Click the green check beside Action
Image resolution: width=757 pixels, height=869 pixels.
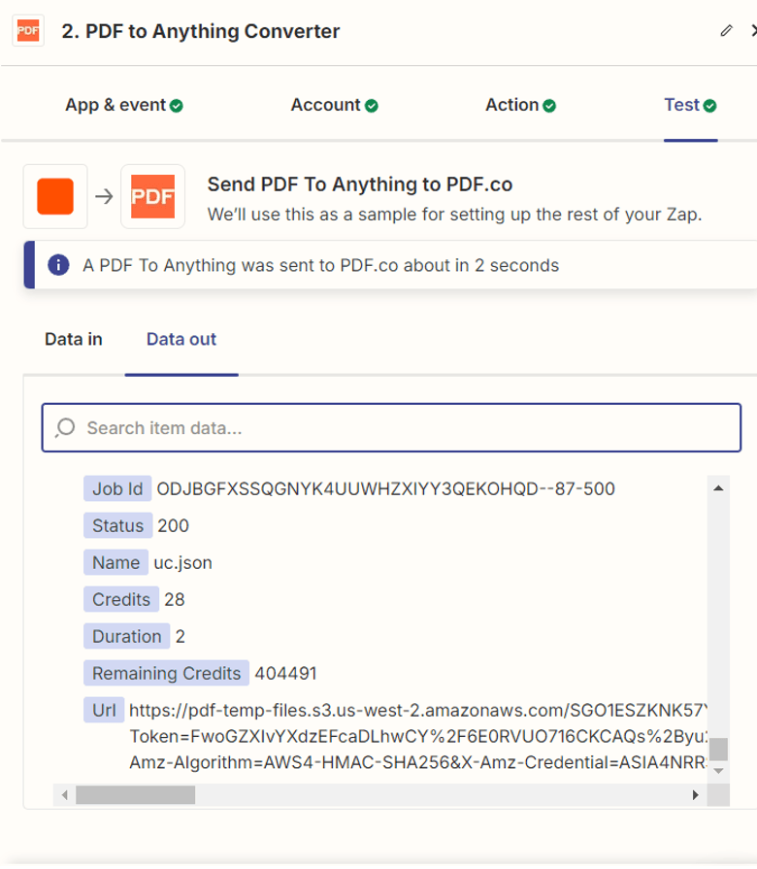click(549, 106)
